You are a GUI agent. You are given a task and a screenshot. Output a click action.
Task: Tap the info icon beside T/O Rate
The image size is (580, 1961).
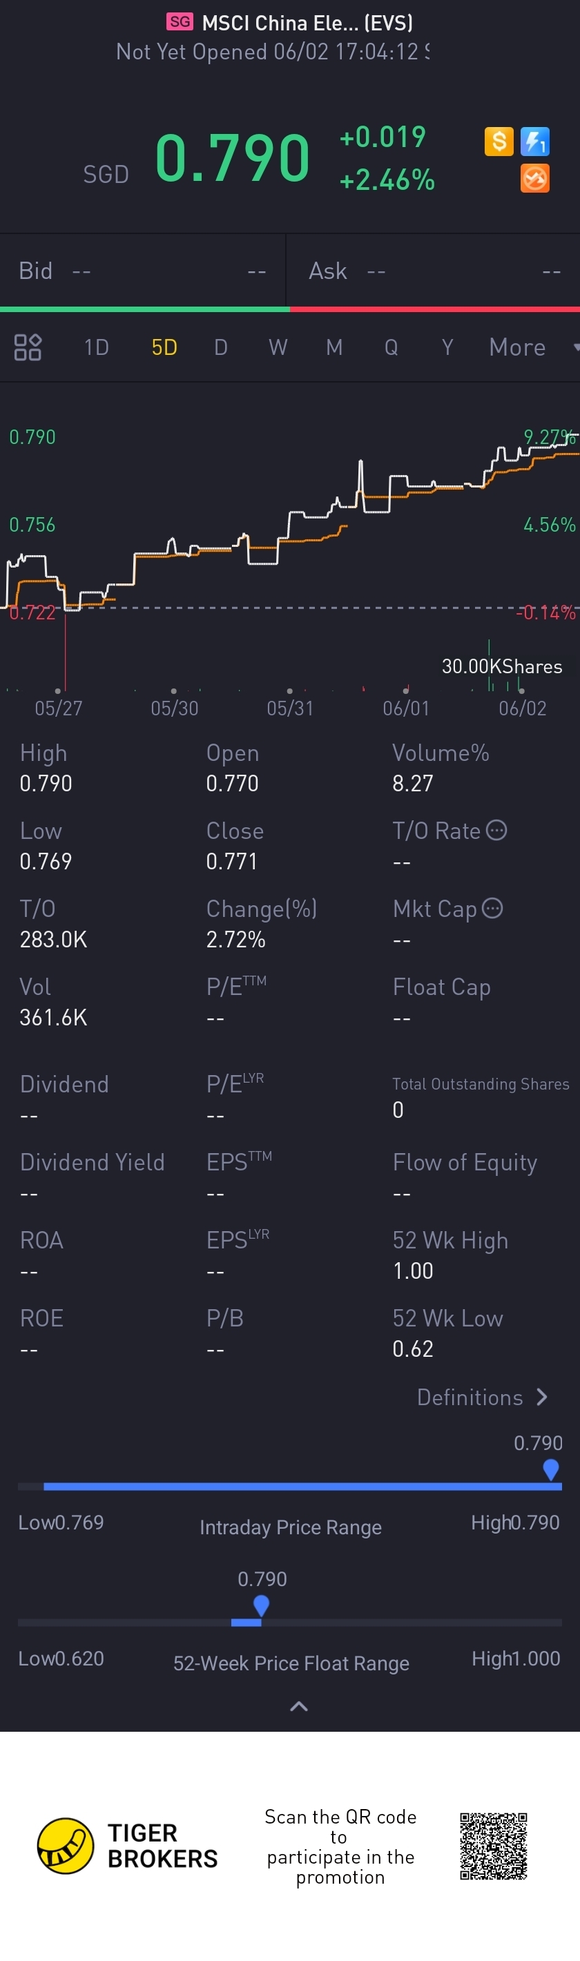[496, 830]
